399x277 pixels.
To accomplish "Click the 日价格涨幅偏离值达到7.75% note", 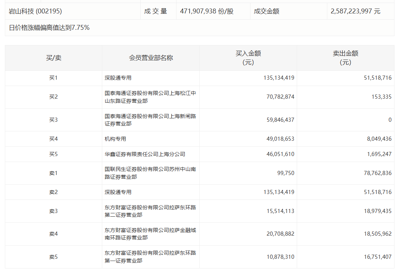I will pos(49,28).
